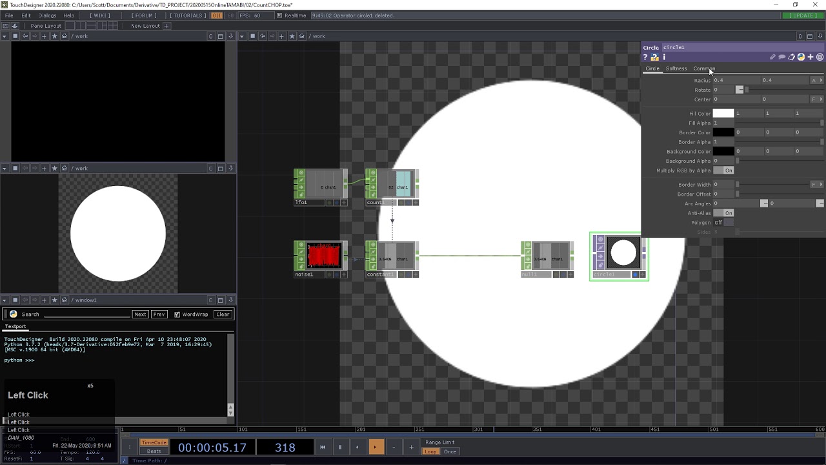Viewport: 826px width, 465px height.
Task: Add a new layout with plus button
Action: coord(166,26)
